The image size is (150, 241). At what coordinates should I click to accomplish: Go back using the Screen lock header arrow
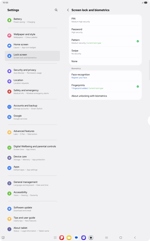pyautogui.click(x=68, y=10)
